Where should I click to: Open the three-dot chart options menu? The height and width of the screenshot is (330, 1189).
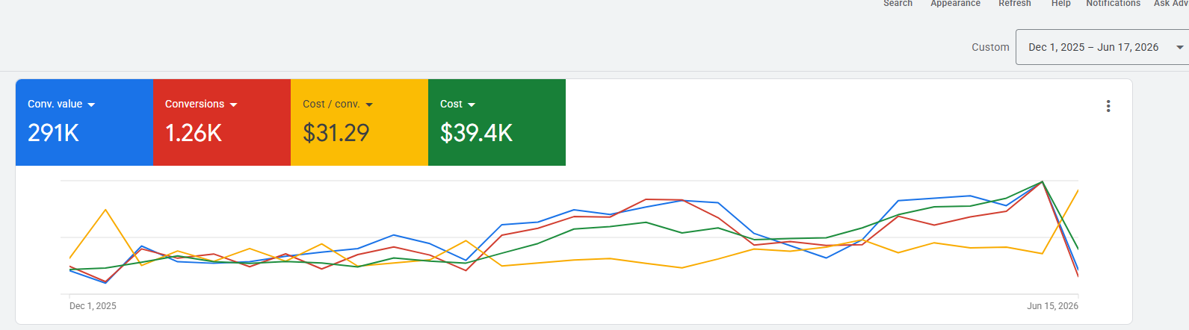click(1108, 106)
